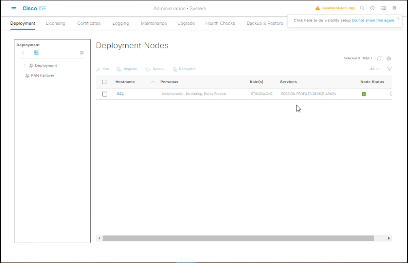The height and width of the screenshot is (263, 408).
Task: Click the tree view icon in Deployment panel
Action: (36, 53)
